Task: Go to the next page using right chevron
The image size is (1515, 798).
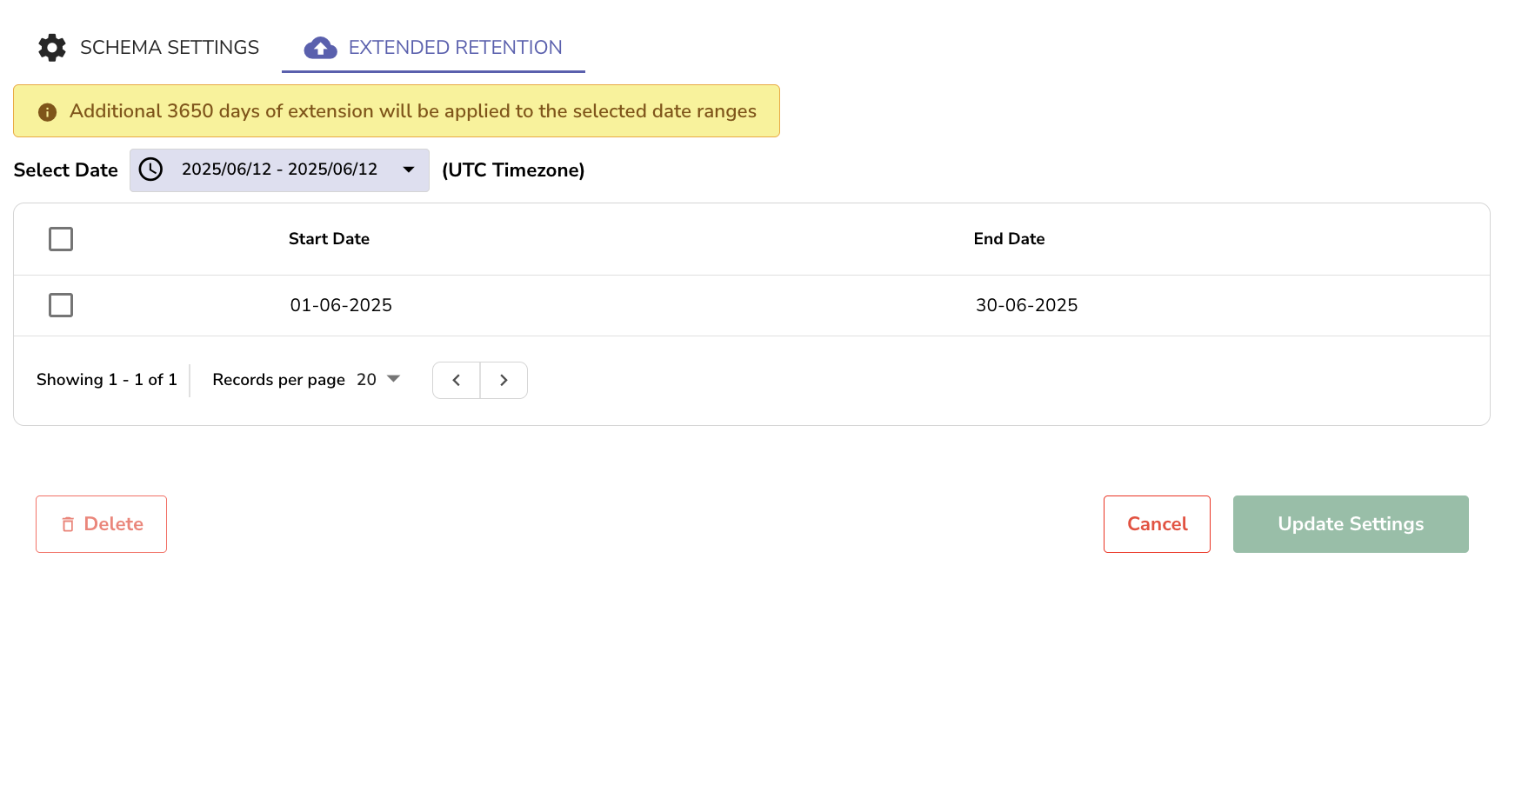Action: (x=504, y=380)
